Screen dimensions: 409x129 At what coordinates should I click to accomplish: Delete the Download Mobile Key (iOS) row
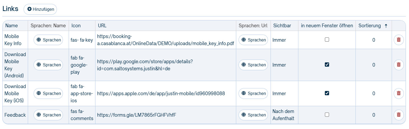[399, 93]
